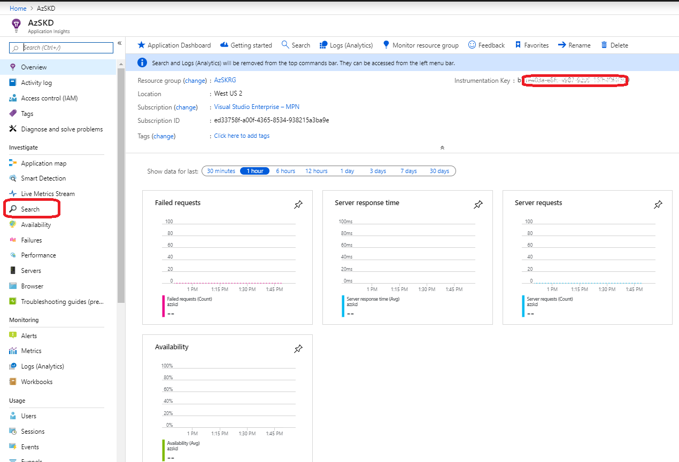The height and width of the screenshot is (462, 679).
Task: Collapse the essentials details section
Action: [x=442, y=147]
